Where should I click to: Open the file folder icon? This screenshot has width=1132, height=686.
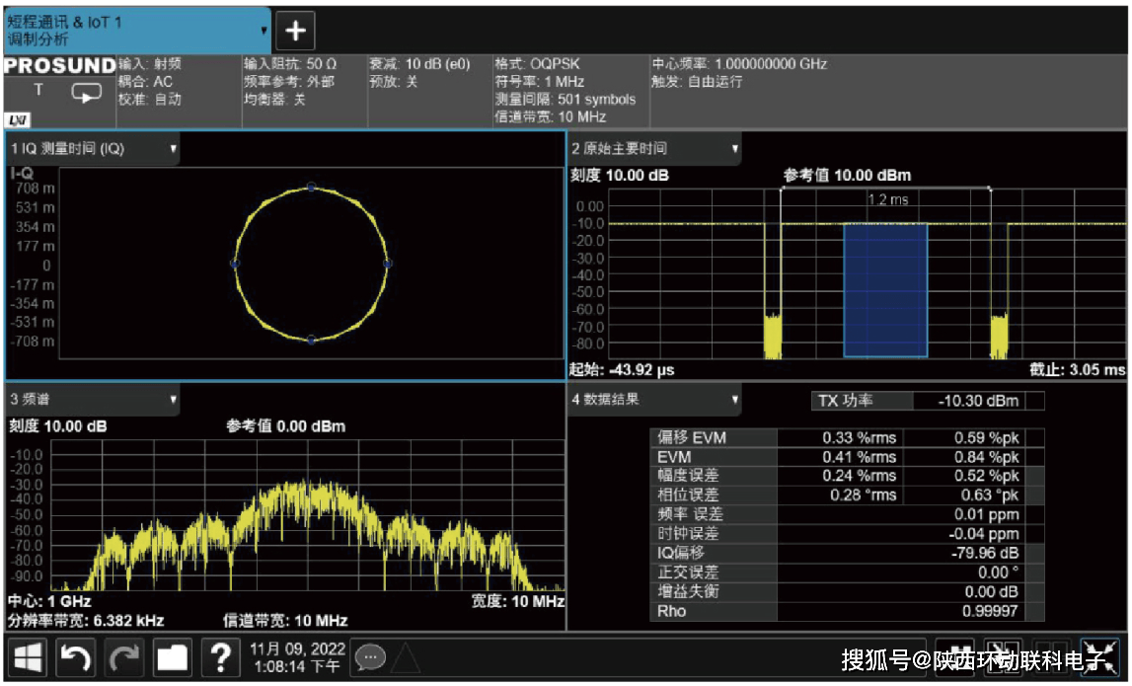[x=173, y=657]
